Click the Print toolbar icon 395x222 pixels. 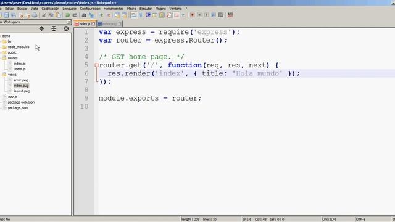35,15
